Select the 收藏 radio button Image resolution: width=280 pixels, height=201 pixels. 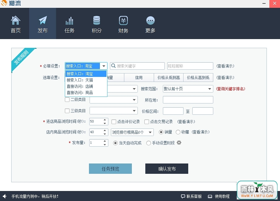tap(178, 132)
